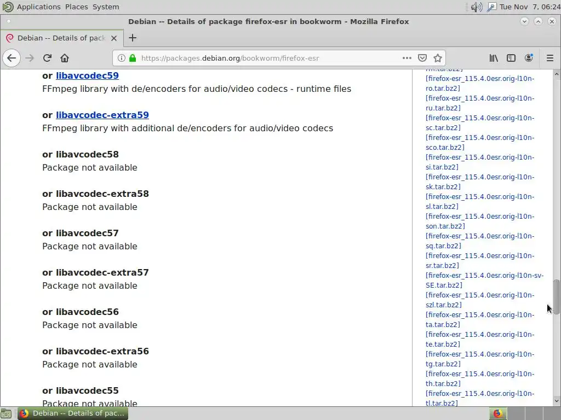
Task: Click the volume speaker icon in the top panel
Action: (477, 7)
